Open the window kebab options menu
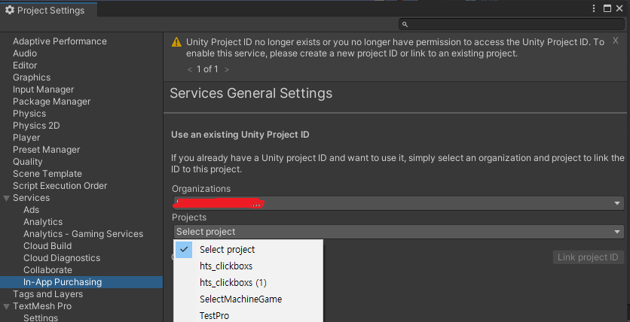 pyautogui.click(x=594, y=8)
